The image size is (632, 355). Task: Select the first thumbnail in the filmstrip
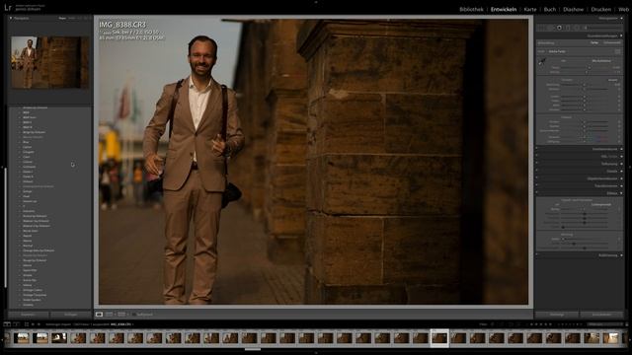(22, 338)
